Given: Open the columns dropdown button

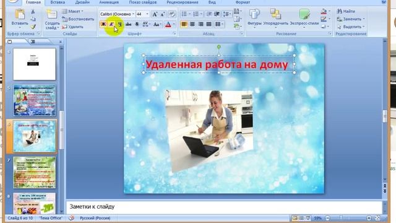Looking at the screenshot, I should coord(218,24).
